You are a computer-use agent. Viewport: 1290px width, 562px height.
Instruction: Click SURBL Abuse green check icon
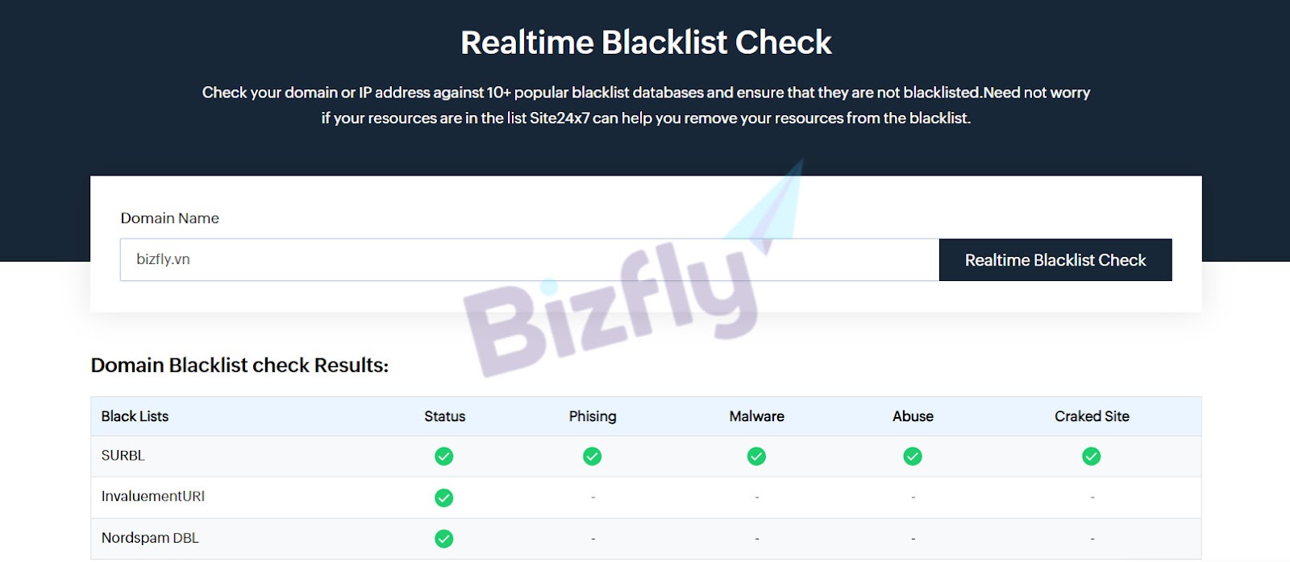[x=913, y=457]
